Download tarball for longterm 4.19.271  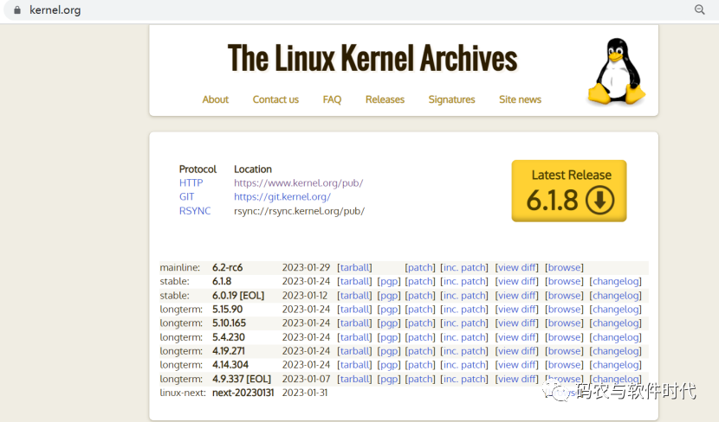[x=354, y=350]
